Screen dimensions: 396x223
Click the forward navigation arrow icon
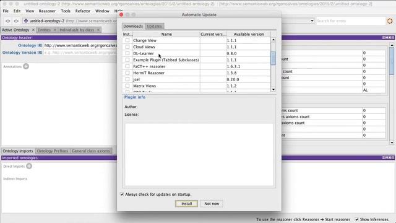coord(16,21)
